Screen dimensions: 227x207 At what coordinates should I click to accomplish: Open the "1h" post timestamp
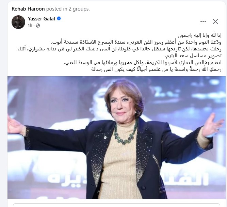point(30,26)
